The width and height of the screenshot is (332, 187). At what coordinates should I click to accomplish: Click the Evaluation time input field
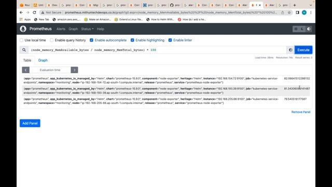click(50, 70)
